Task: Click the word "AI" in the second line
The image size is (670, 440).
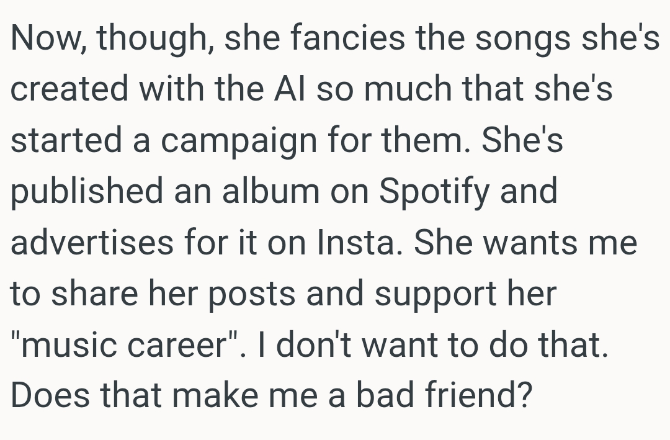Action: [x=287, y=90]
